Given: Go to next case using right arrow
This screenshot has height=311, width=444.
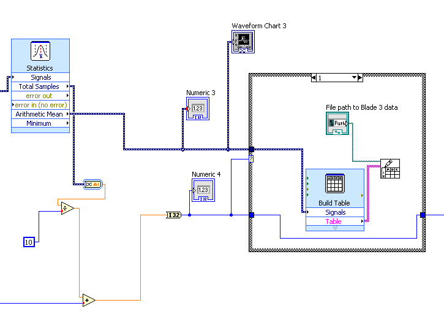Looking at the screenshot, I should tap(360, 78).
